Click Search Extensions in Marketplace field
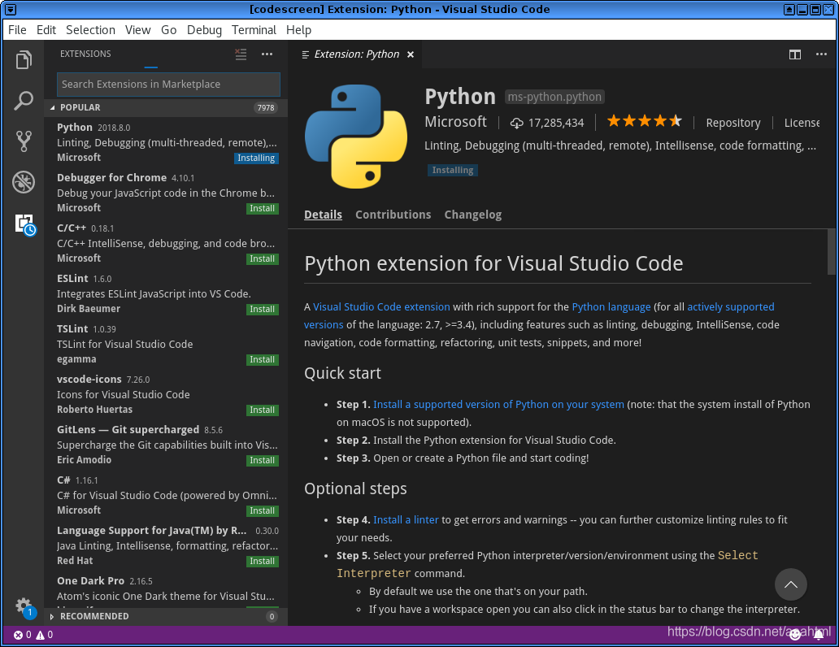This screenshot has width=839, height=647. [168, 84]
